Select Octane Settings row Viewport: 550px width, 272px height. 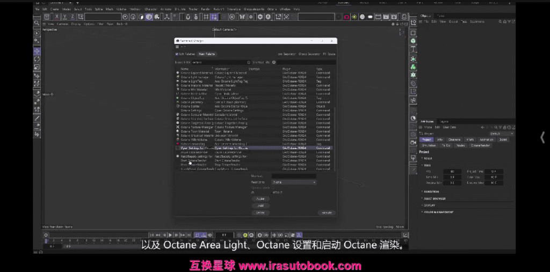pos(253,111)
